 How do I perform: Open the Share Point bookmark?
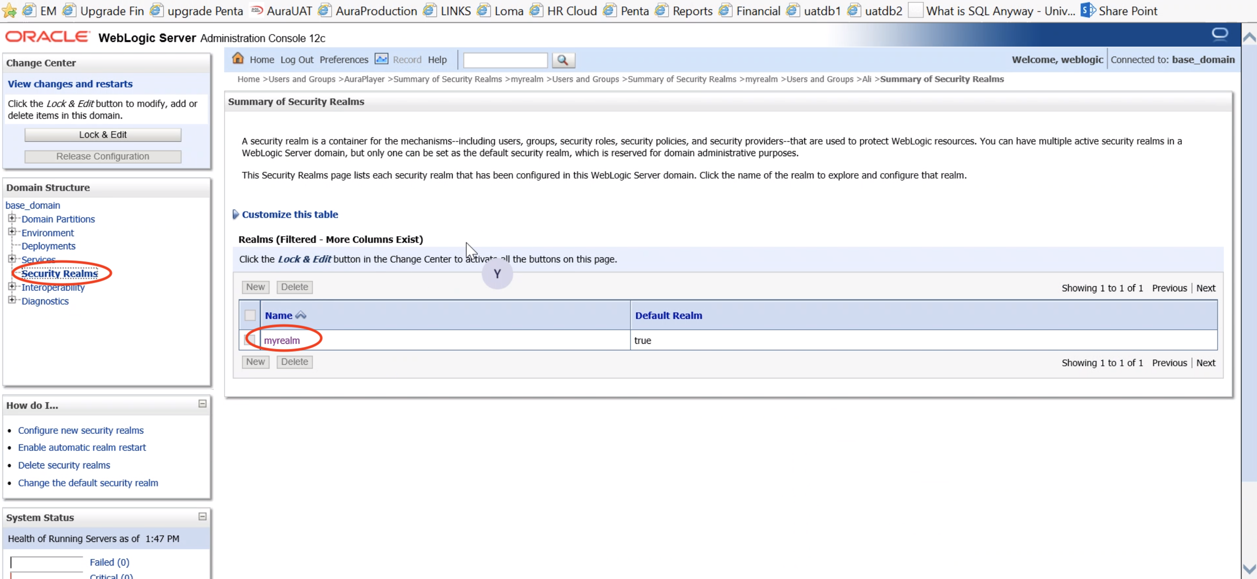click(x=1119, y=11)
